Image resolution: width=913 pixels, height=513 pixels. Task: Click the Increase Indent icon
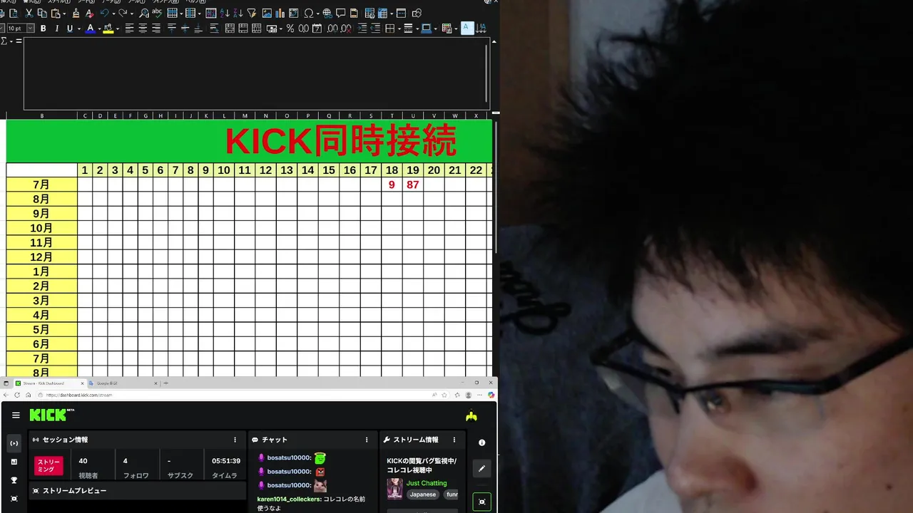pyautogui.click(x=362, y=28)
